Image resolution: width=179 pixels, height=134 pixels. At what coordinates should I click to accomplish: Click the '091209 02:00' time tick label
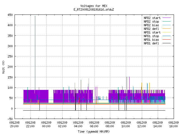(x=62, y=125)
